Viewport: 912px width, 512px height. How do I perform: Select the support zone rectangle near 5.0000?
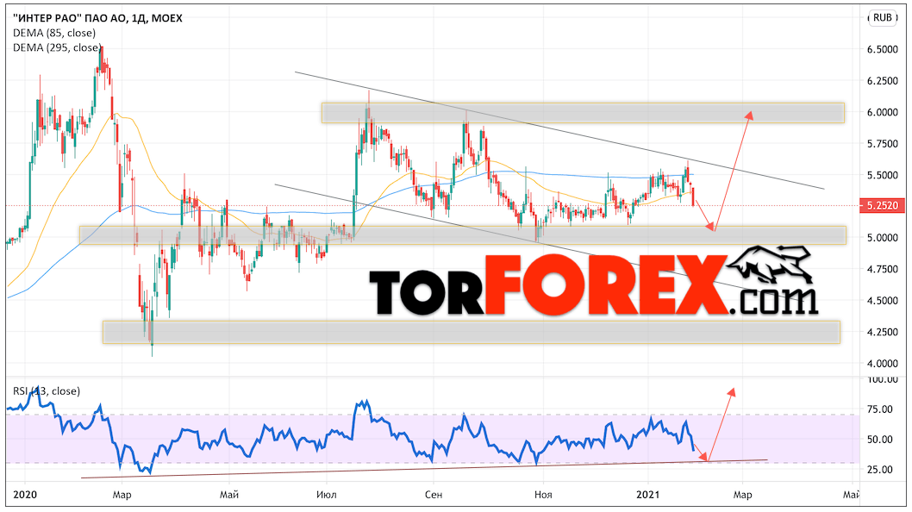[462, 235]
